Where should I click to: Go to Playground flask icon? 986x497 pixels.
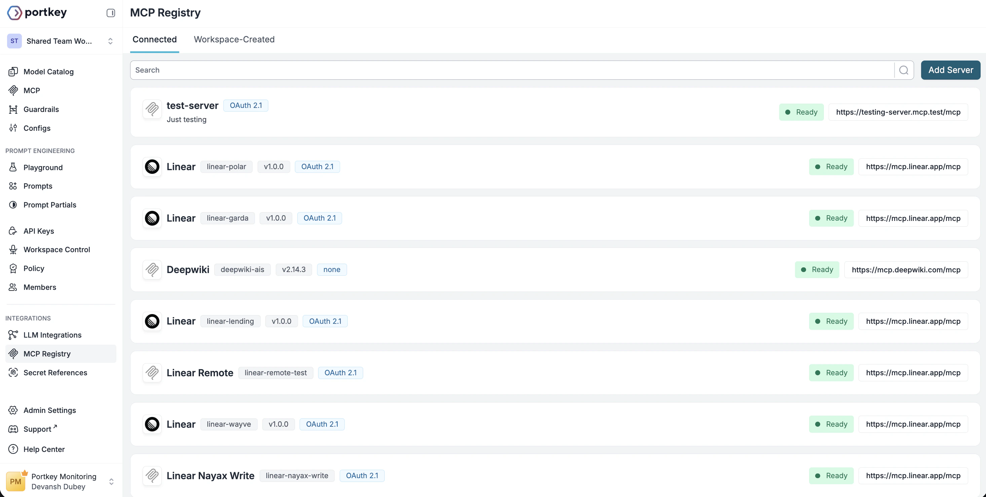[13, 167]
